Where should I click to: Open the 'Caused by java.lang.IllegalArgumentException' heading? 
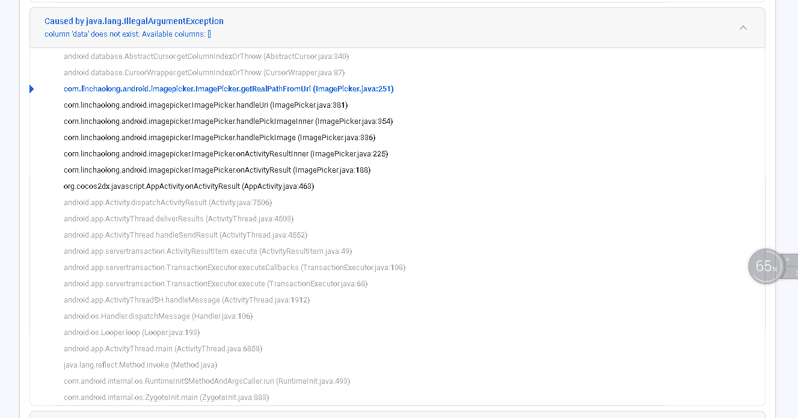[134, 21]
